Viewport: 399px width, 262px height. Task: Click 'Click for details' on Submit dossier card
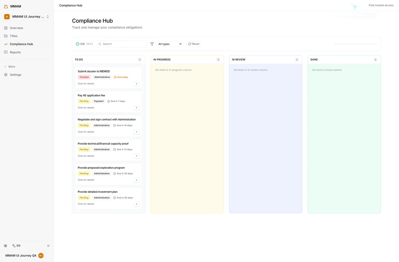pos(86,84)
